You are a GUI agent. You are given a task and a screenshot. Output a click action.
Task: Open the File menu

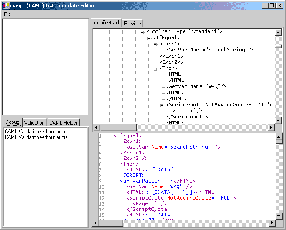[x=7, y=14]
